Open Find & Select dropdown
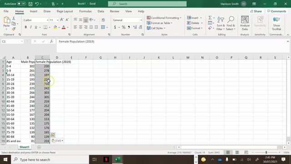 [x=231, y=23]
